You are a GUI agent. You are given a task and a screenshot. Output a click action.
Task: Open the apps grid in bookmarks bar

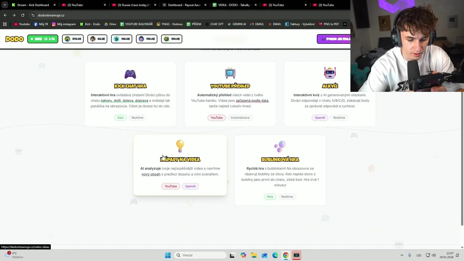click(x=5, y=24)
